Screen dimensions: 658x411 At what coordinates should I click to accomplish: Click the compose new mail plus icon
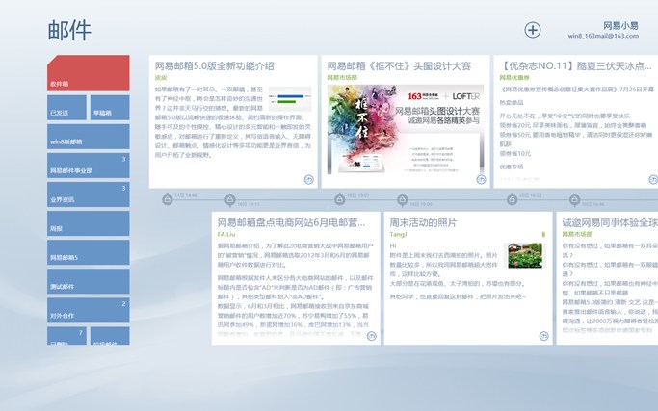pyautogui.click(x=533, y=31)
